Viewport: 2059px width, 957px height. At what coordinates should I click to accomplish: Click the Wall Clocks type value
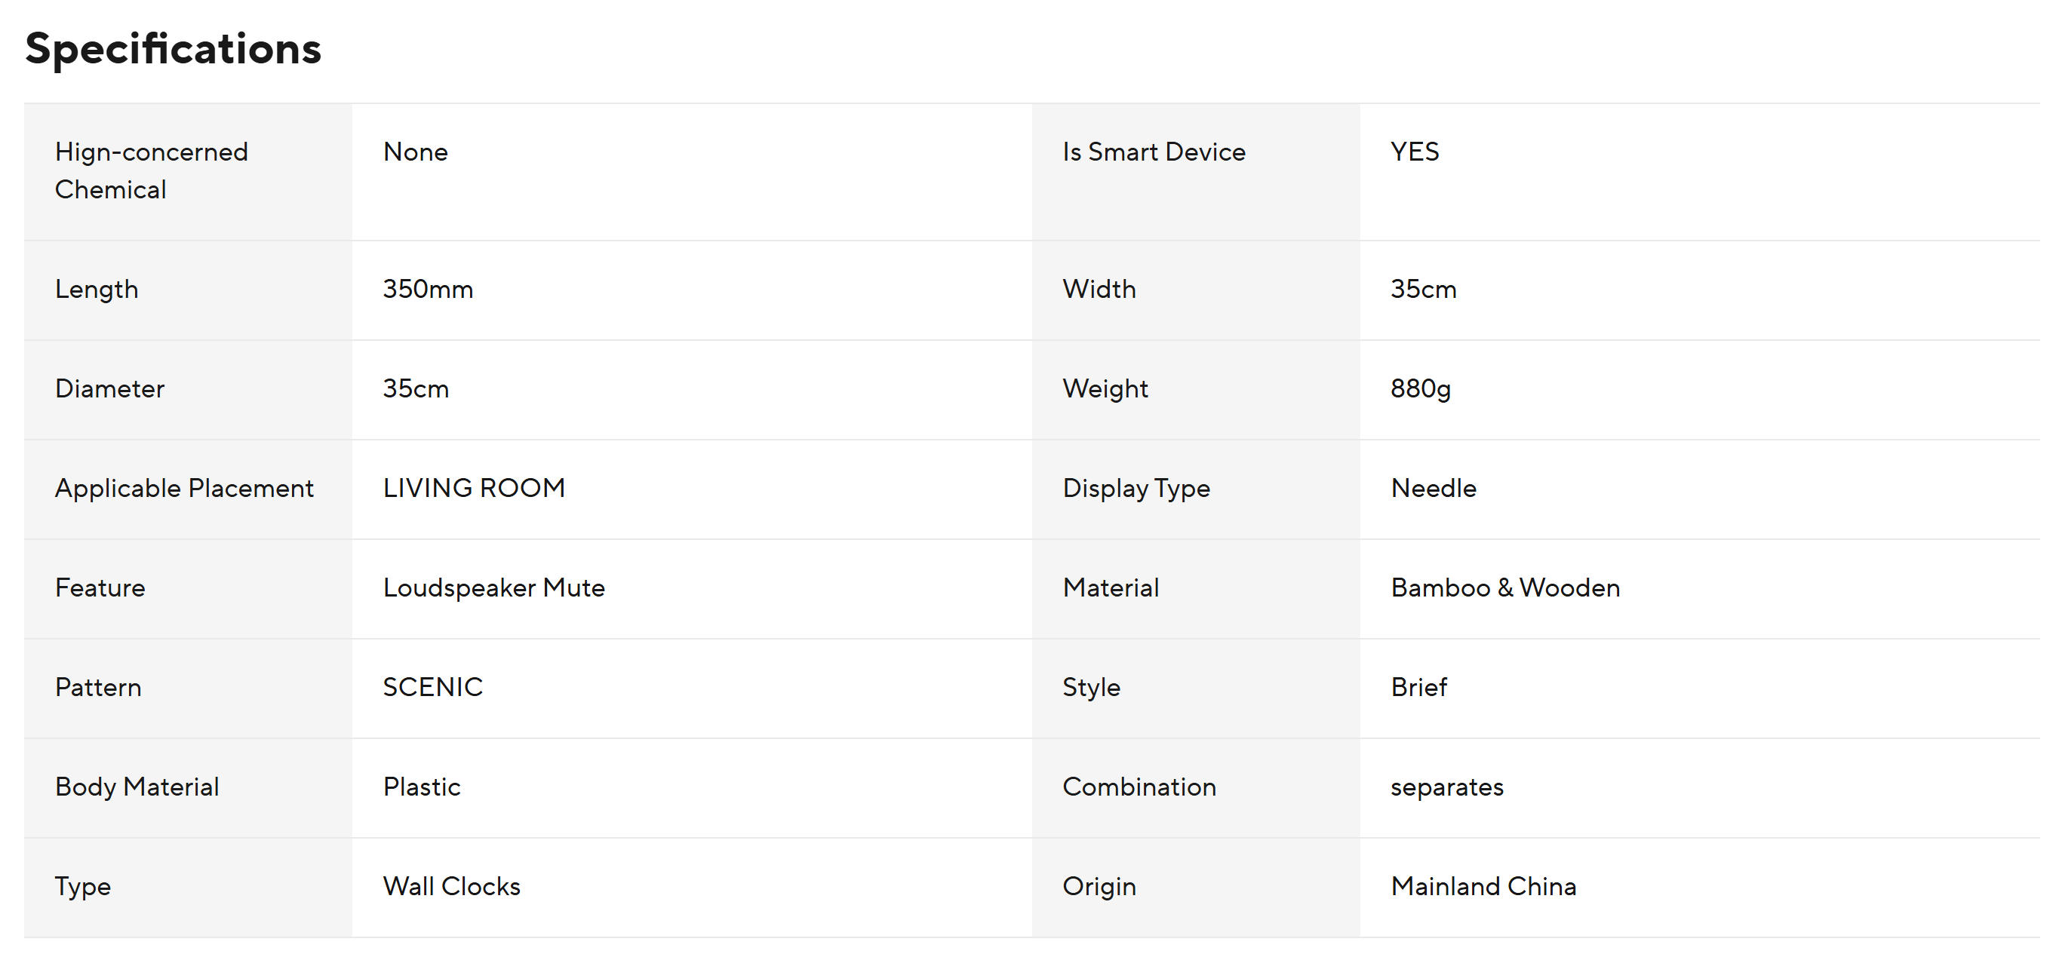[452, 887]
